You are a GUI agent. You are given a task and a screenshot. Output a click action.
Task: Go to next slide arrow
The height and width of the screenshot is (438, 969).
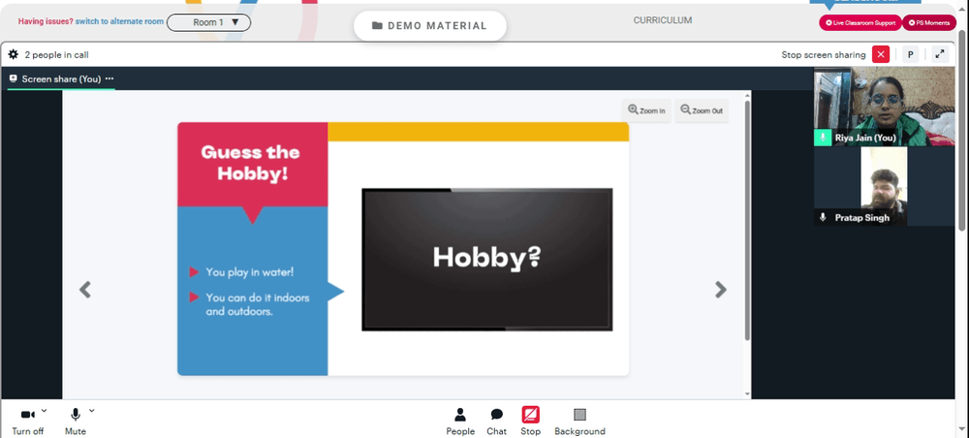pyautogui.click(x=721, y=289)
